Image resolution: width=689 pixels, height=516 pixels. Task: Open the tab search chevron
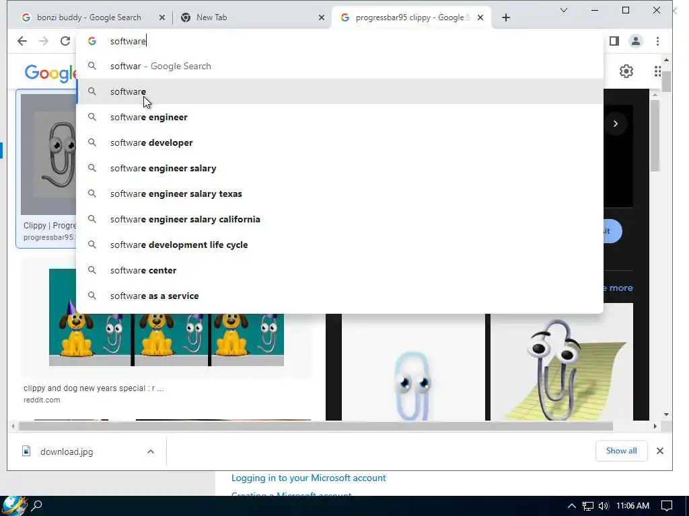coord(564,10)
